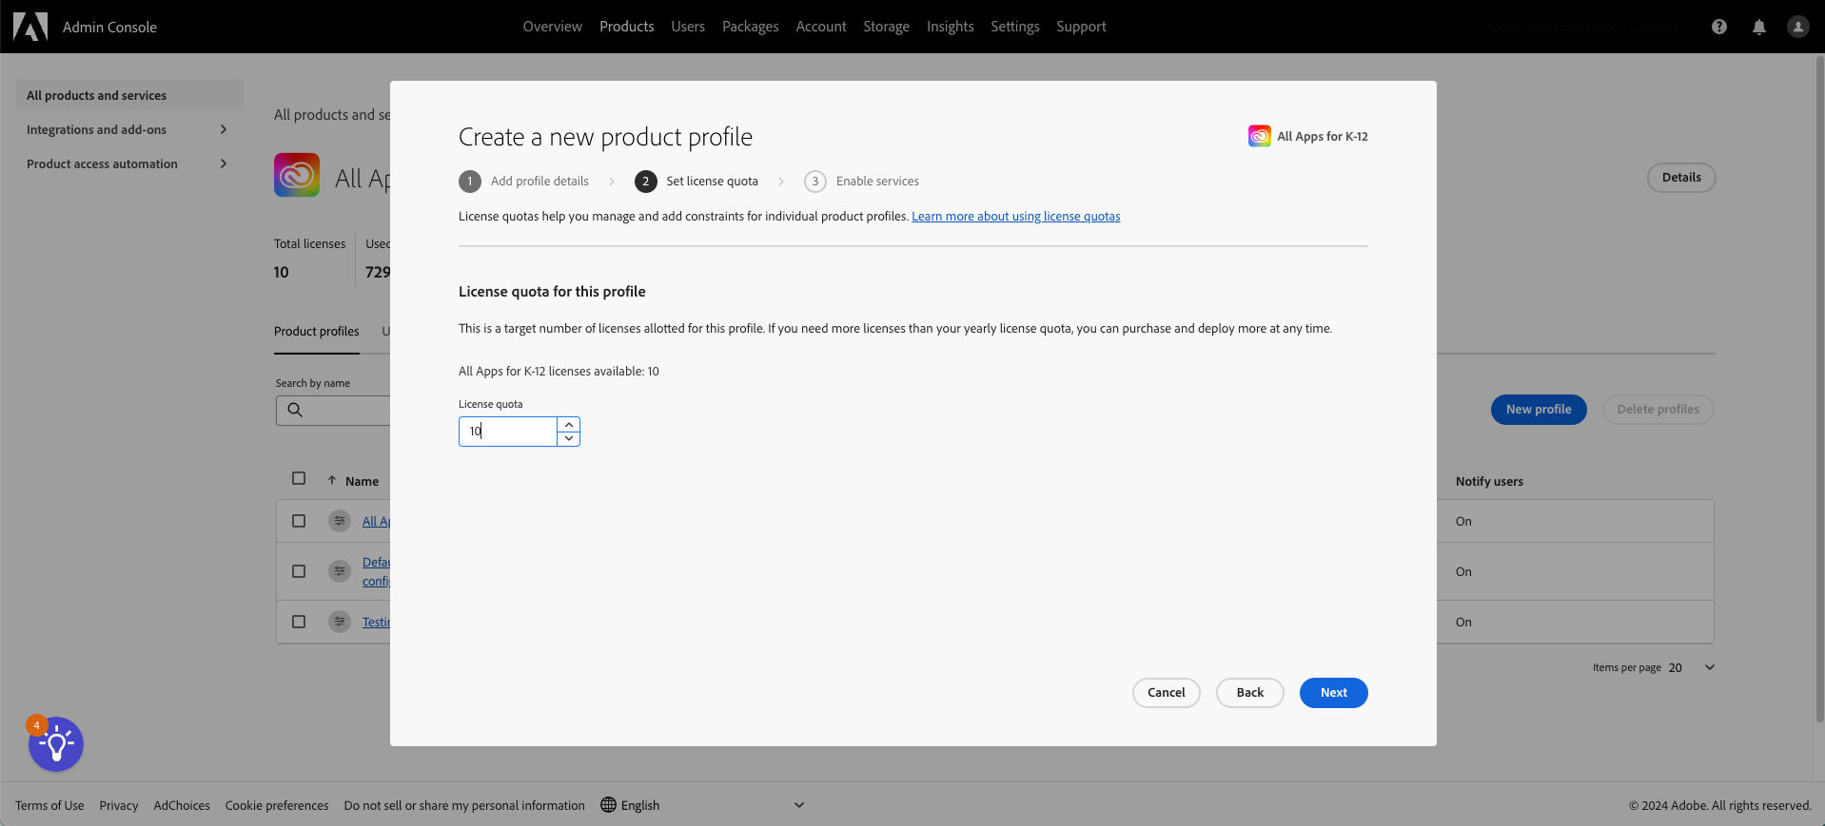Select the Product profiles tab
This screenshot has height=826, width=1825.
click(317, 332)
